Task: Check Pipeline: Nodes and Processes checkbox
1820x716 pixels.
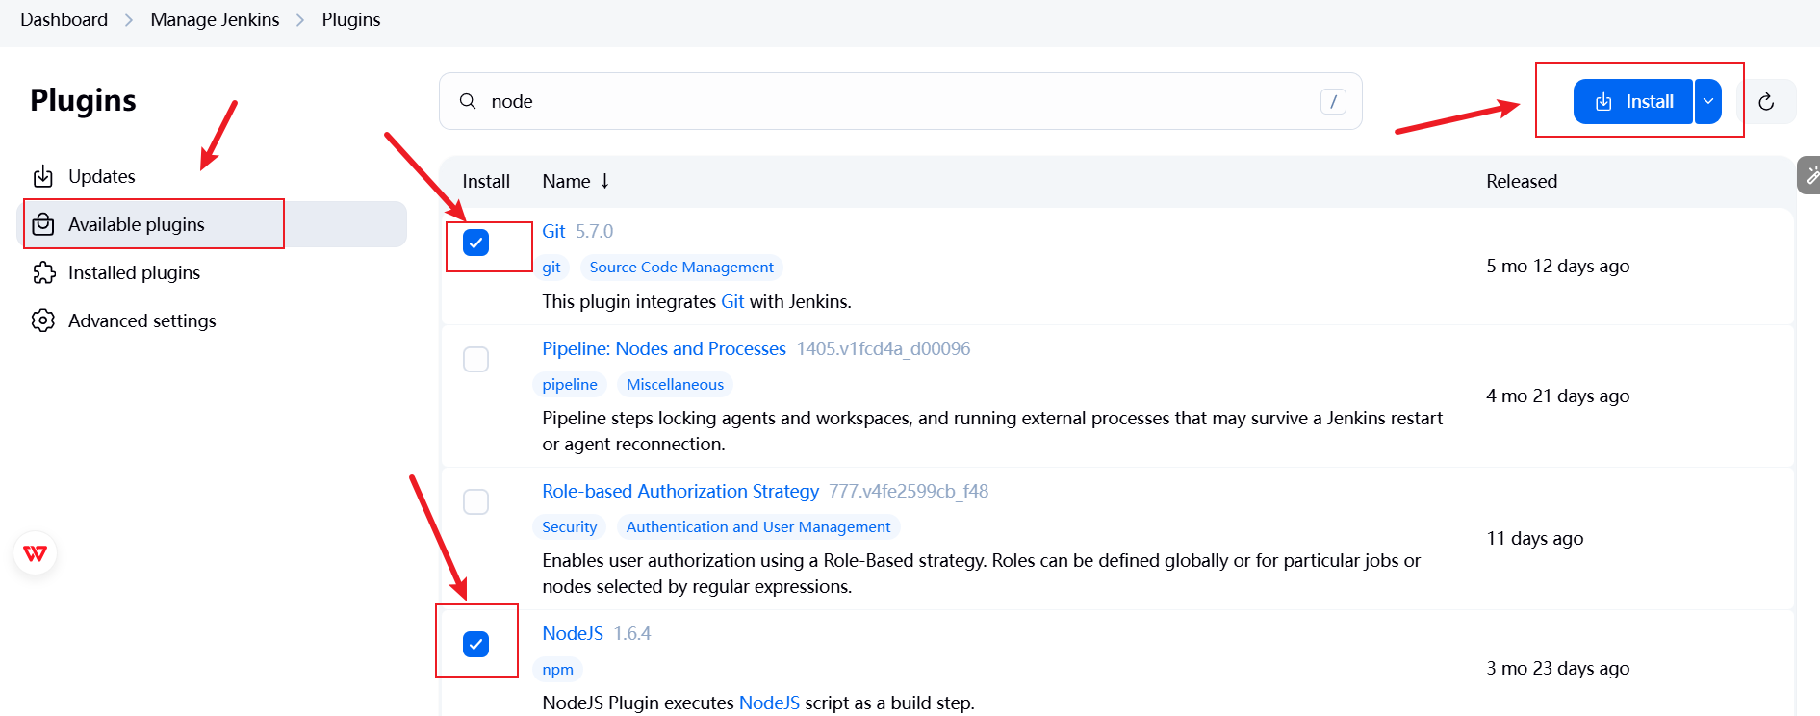Action: tap(475, 359)
